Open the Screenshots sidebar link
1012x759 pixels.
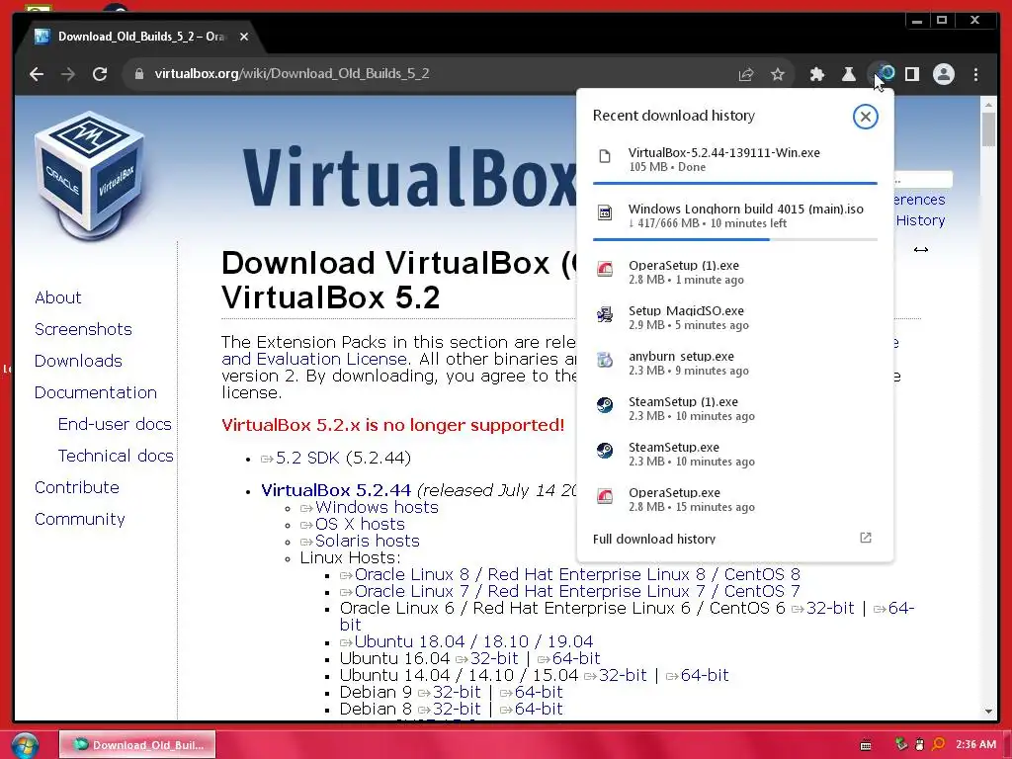(x=83, y=329)
